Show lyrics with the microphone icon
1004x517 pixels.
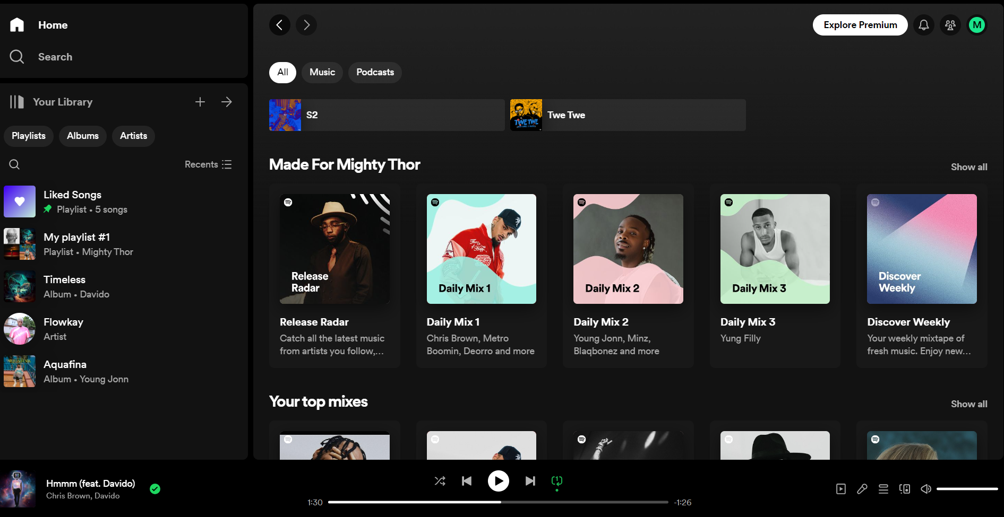click(x=862, y=489)
